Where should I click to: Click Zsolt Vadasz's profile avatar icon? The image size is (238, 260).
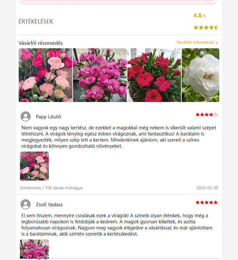(x=25, y=204)
